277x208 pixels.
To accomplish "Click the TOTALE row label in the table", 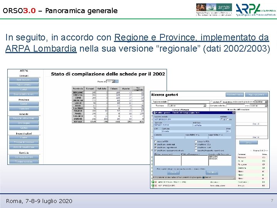I will [78, 122].
